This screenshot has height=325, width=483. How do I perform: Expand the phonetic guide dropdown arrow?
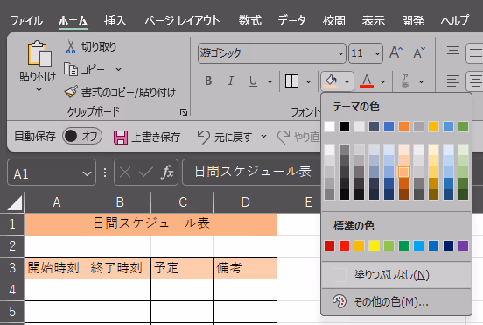422,81
